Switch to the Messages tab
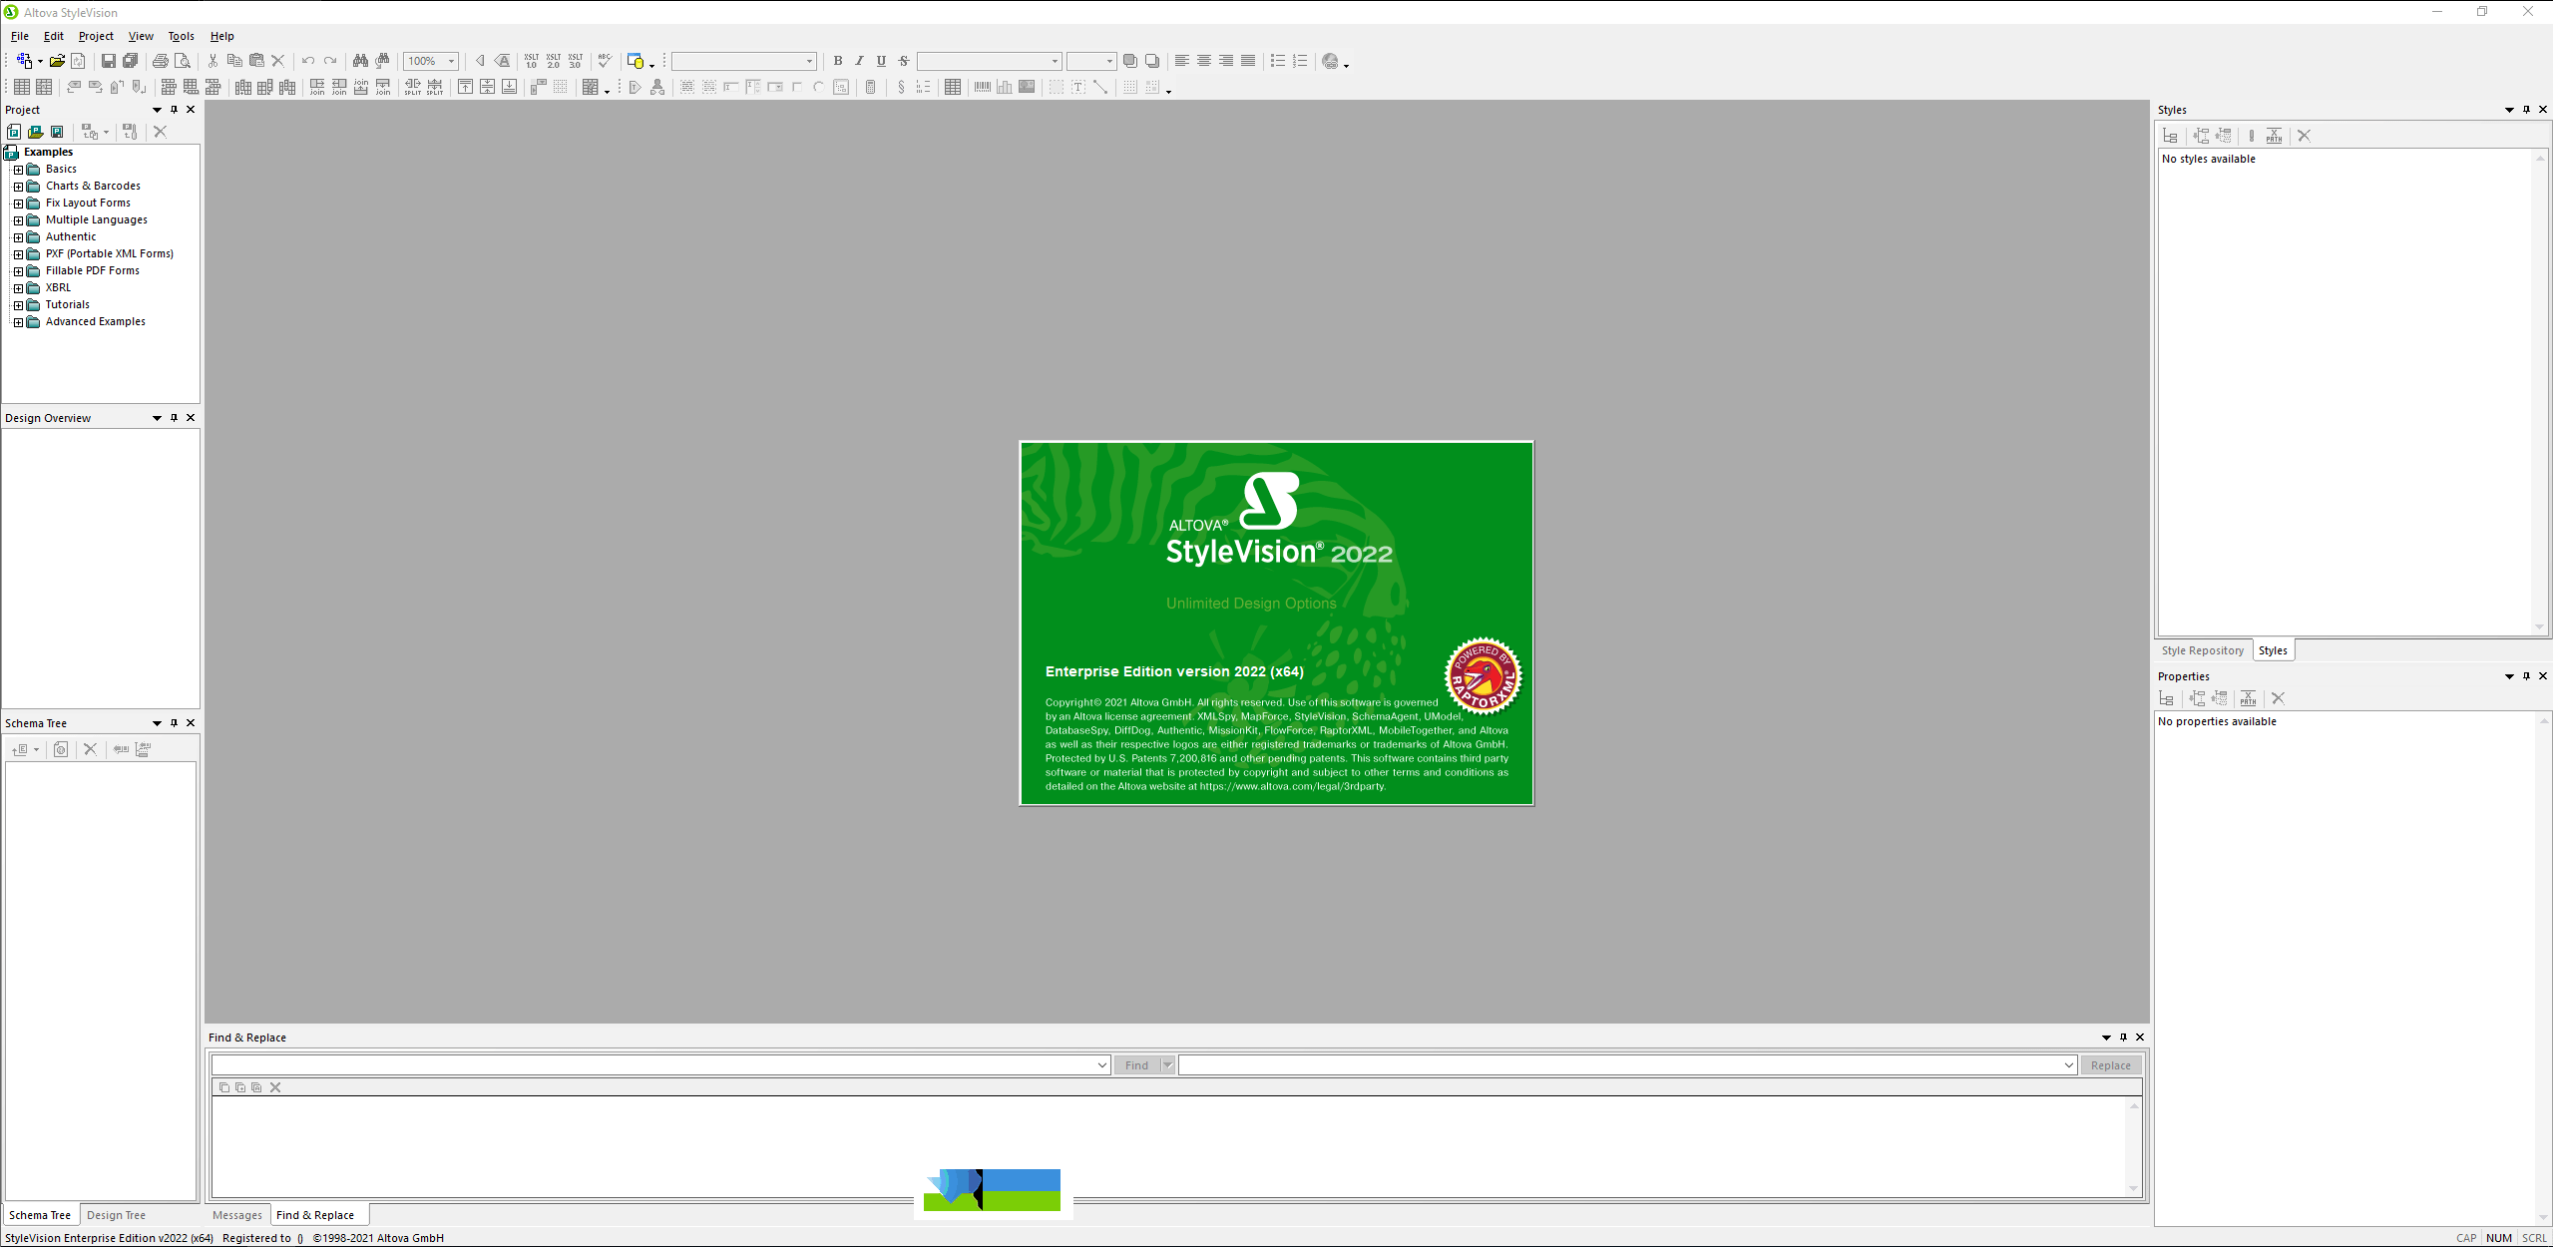 click(237, 1215)
